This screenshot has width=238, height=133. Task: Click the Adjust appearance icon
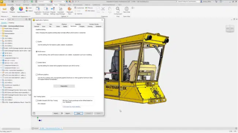[x=27, y=11]
